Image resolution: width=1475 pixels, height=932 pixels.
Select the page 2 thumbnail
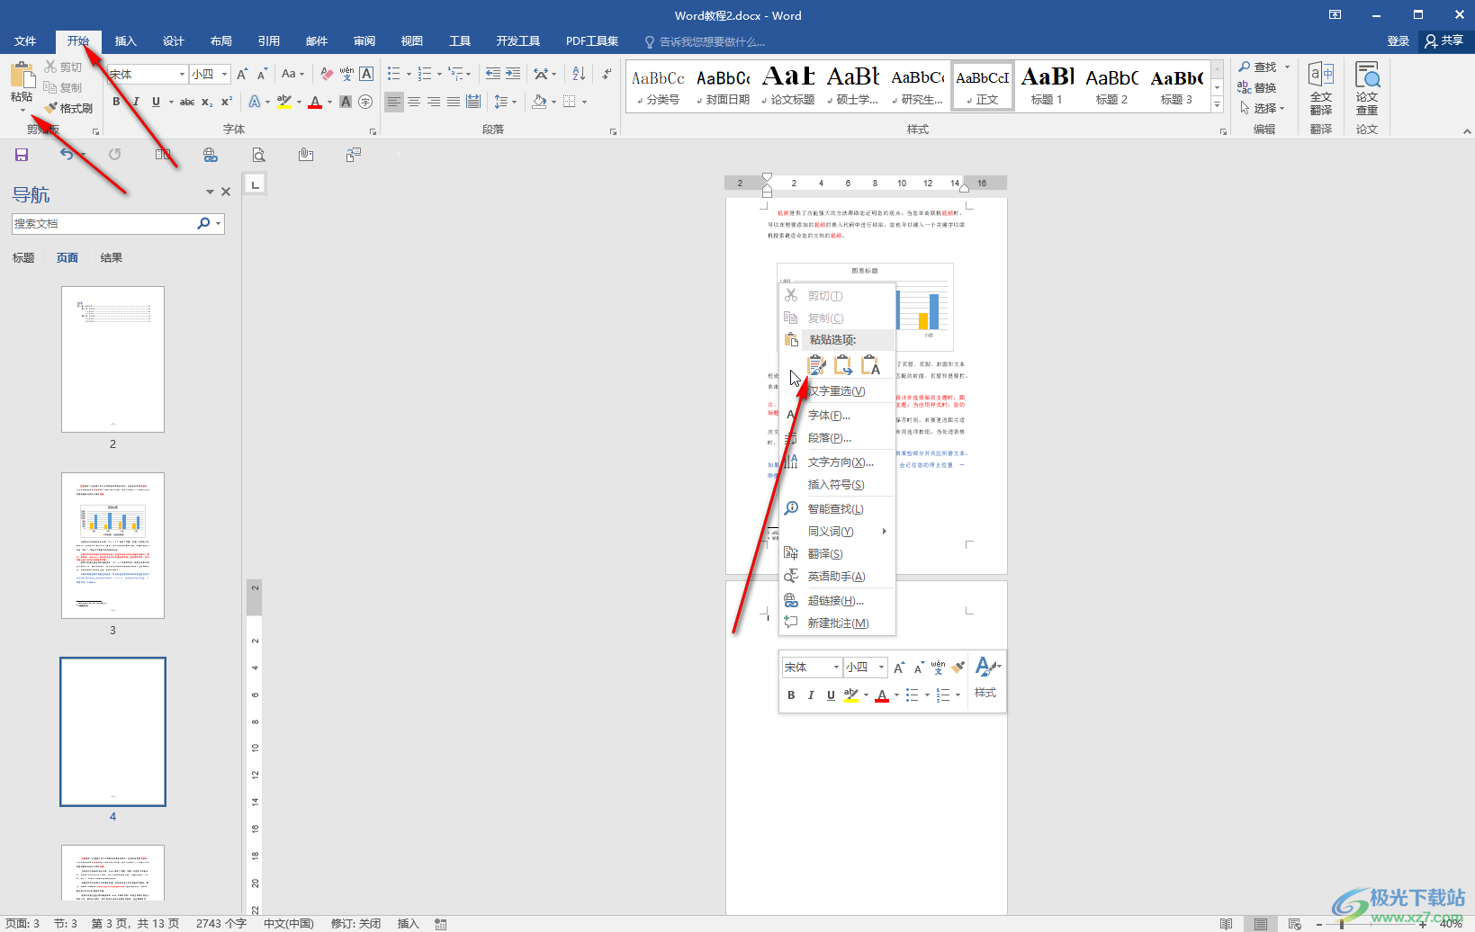[112, 359]
